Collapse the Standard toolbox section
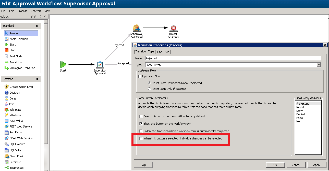The height and width of the screenshot is (171, 329). (37, 25)
